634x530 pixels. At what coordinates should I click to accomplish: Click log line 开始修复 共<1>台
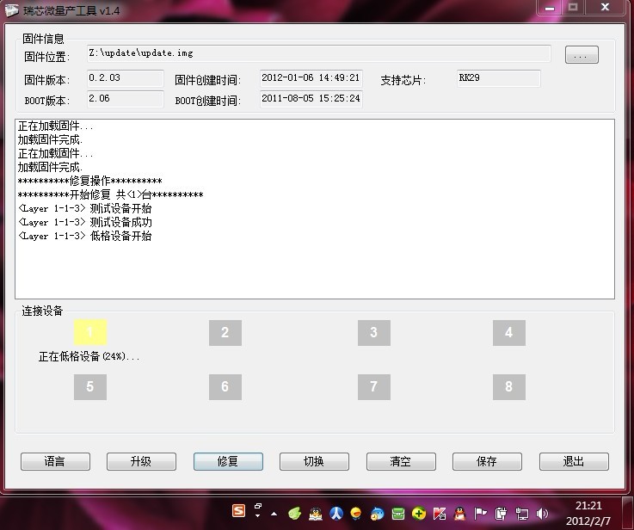(x=111, y=194)
